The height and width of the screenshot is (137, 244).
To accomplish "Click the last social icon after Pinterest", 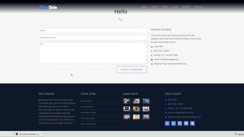I will pyautogui.click(x=193, y=123).
